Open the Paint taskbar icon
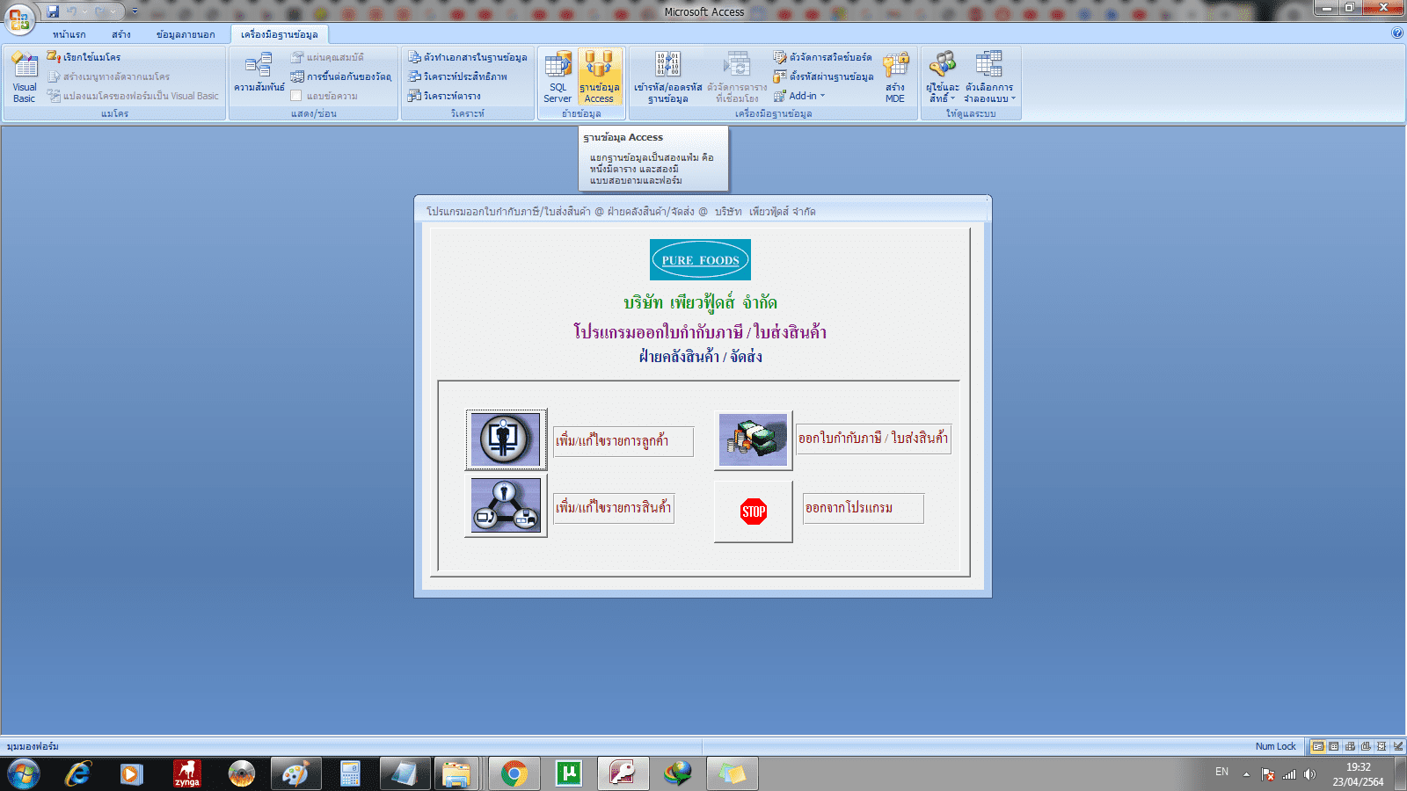The image size is (1407, 791). [295, 774]
